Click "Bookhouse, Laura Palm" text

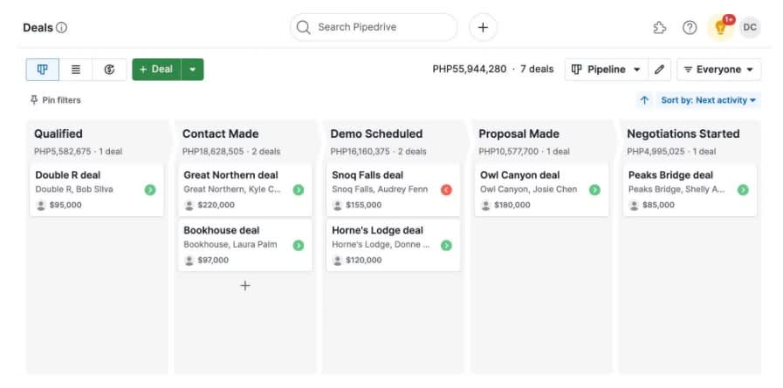click(x=230, y=245)
